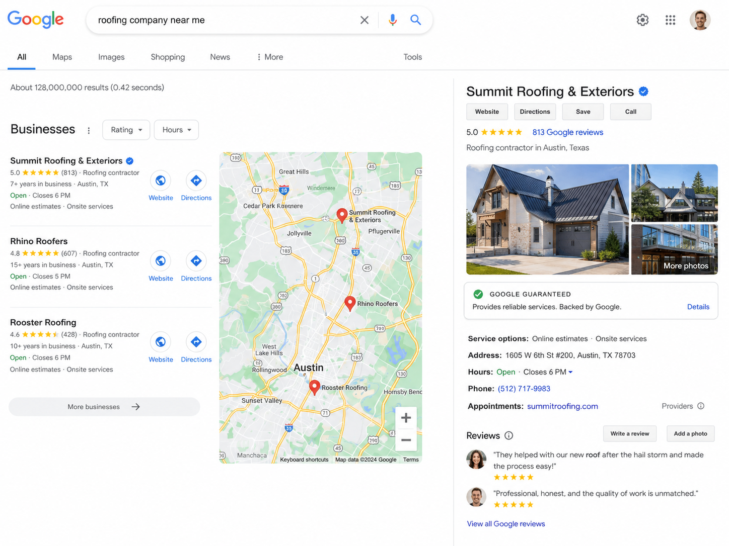Click the Call button
This screenshot has width=729, height=546.
631,112
